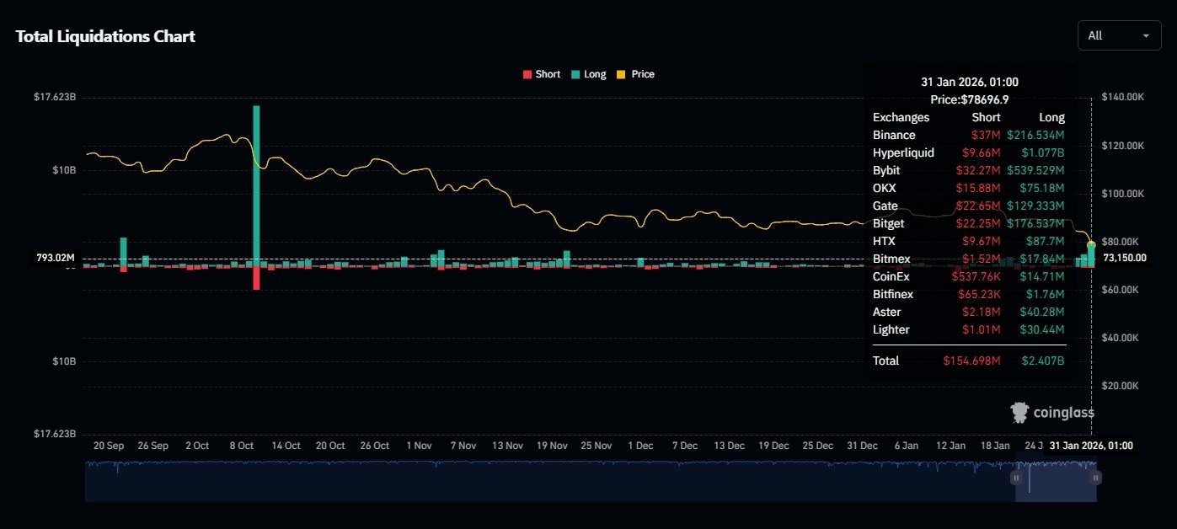Screen dimensions: 1177x529
Task: Click the green bar near 19 Nov
Action: point(567,259)
